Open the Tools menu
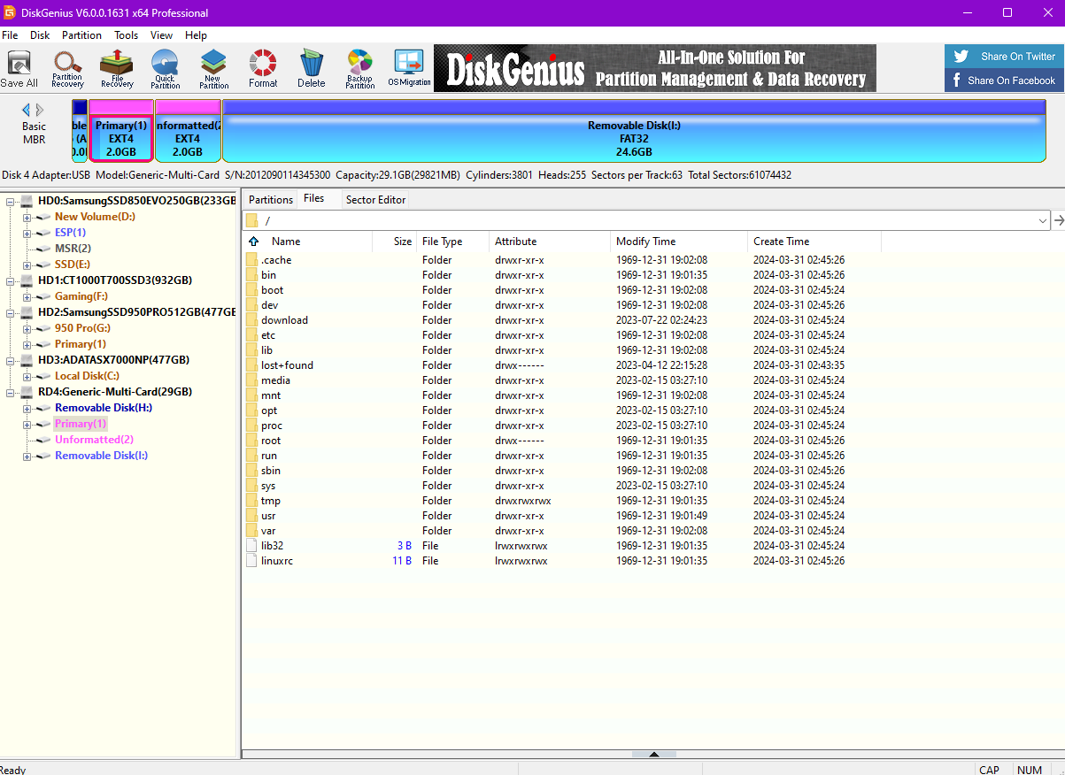 pos(126,35)
